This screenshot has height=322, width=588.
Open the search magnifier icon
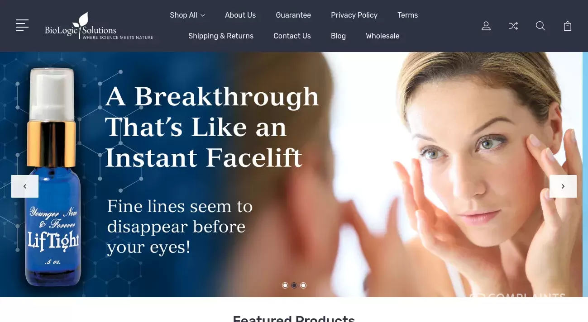540,26
